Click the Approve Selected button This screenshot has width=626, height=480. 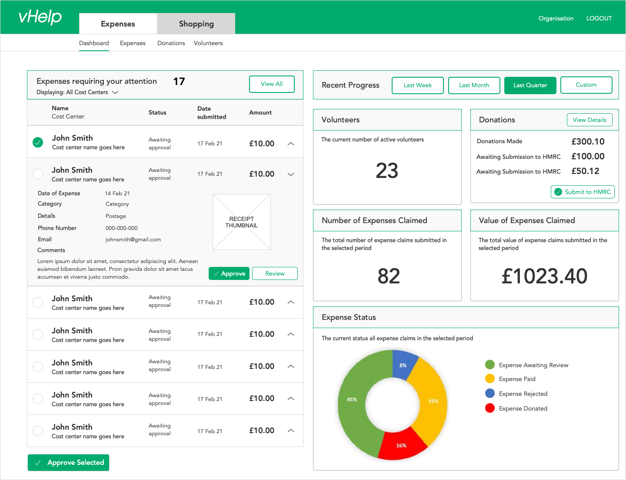click(68, 463)
